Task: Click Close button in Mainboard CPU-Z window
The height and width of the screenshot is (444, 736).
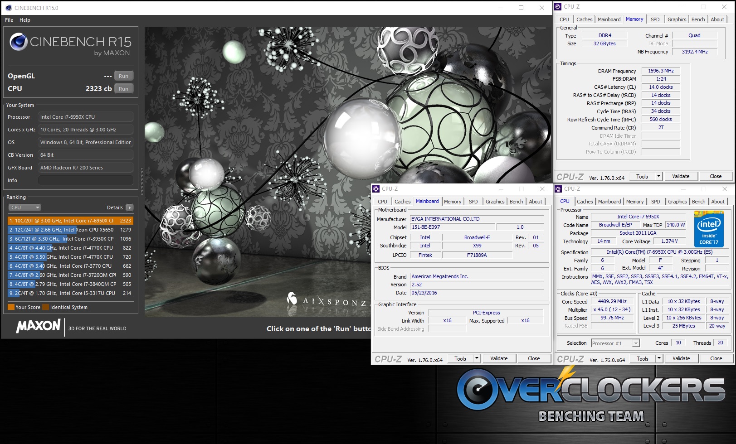Action: click(534, 359)
